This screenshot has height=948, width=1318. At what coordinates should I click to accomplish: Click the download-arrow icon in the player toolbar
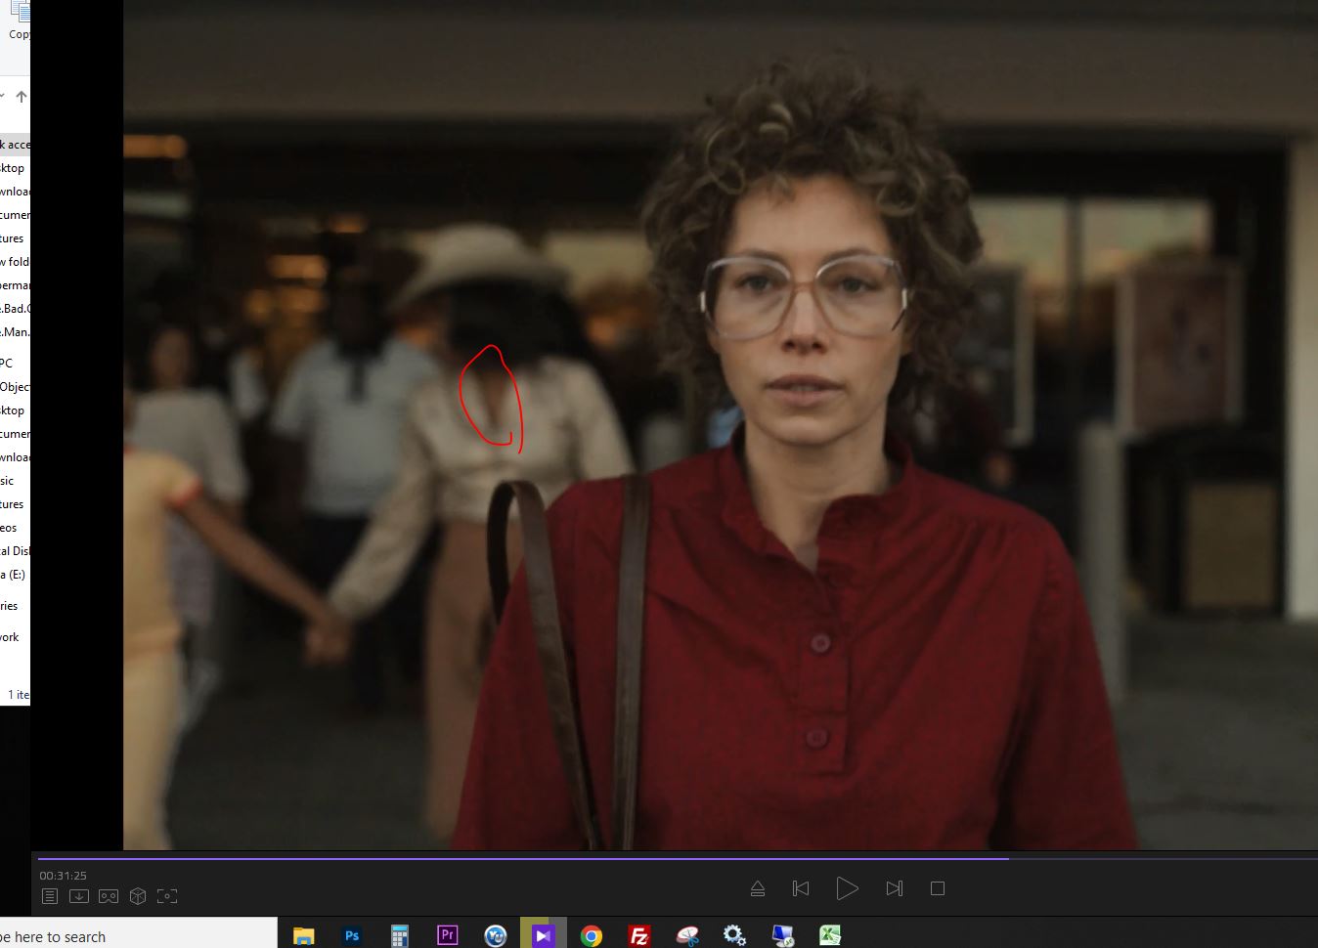pyautogui.click(x=79, y=896)
